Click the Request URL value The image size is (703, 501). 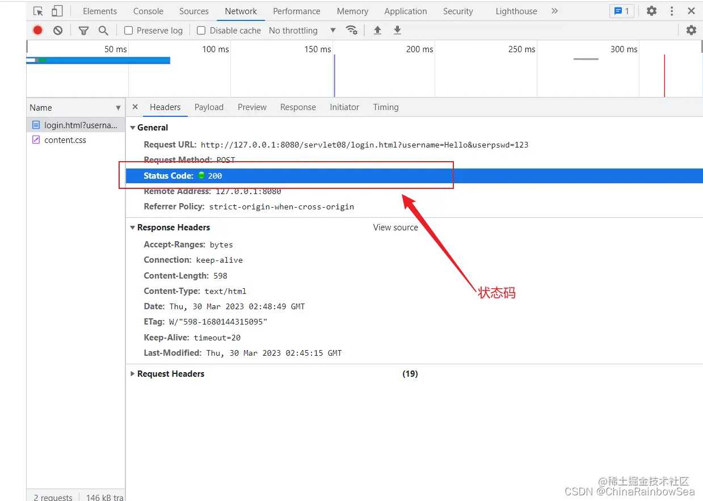click(x=364, y=145)
